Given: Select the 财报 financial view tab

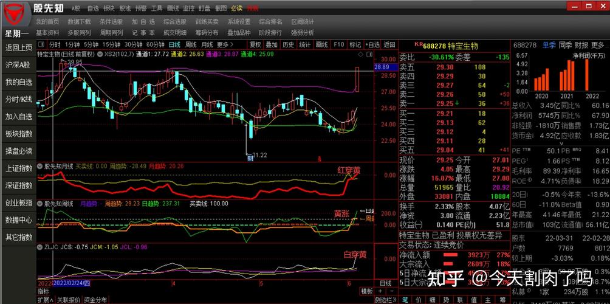Looking at the screenshot, I should (581, 45).
